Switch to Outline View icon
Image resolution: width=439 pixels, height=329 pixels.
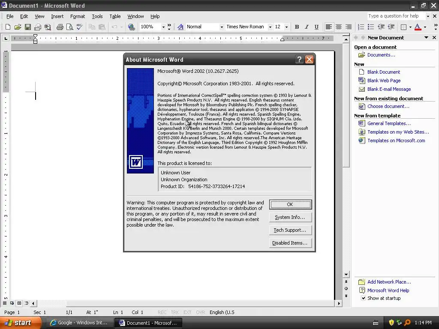[x=27, y=303]
